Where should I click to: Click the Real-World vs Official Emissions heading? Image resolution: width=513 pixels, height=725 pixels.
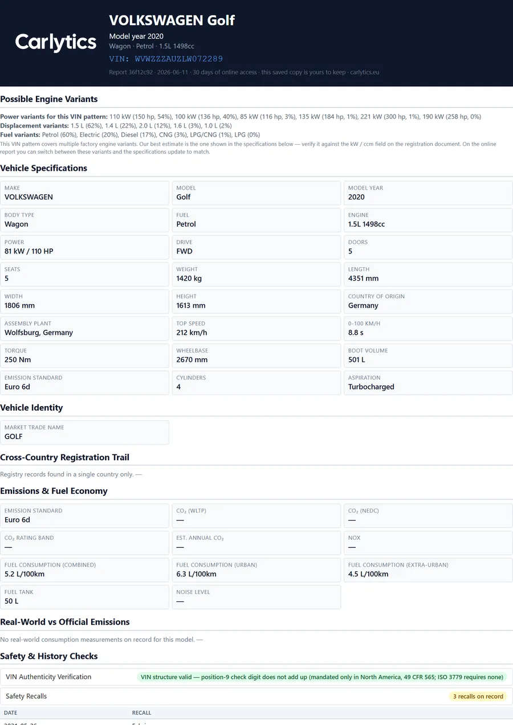tap(65, 622)
